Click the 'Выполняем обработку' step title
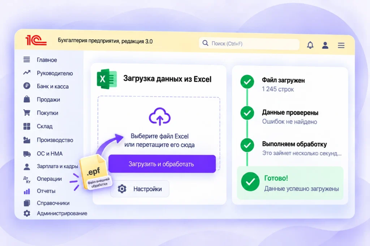This screenshot has height=246, width=370. point(294,144)
